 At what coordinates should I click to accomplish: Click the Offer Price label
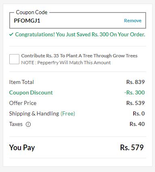23,103
